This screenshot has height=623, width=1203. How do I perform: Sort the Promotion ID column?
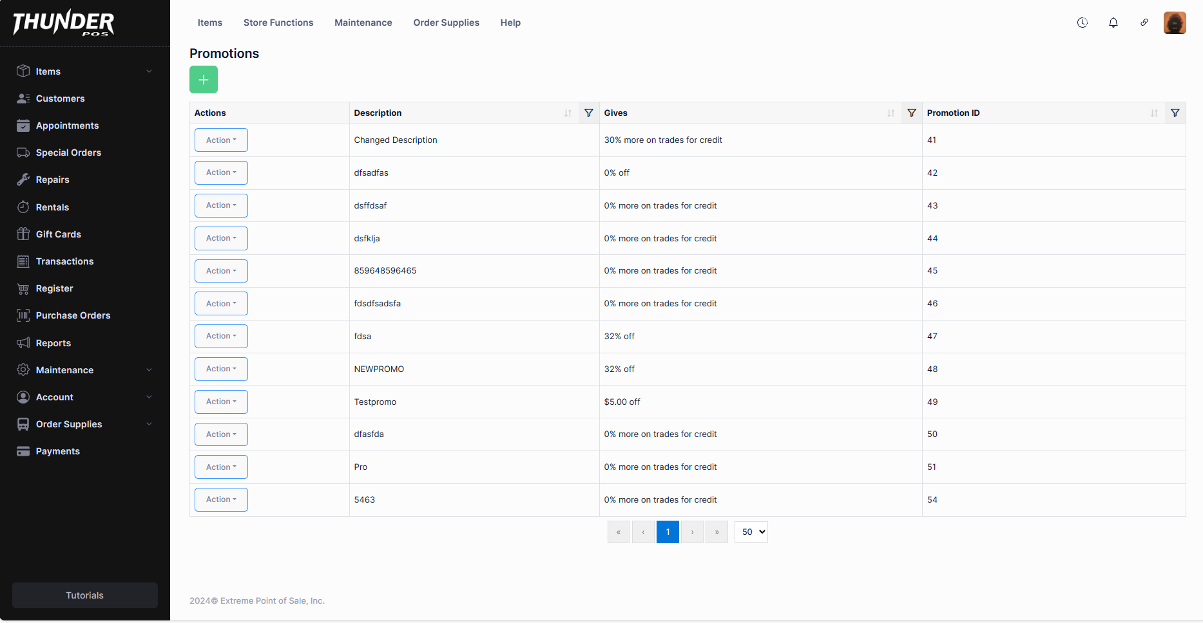[1153, 113]
